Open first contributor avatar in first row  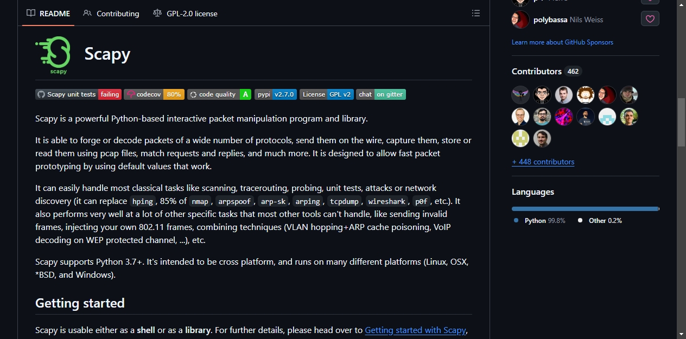point(520,95)
